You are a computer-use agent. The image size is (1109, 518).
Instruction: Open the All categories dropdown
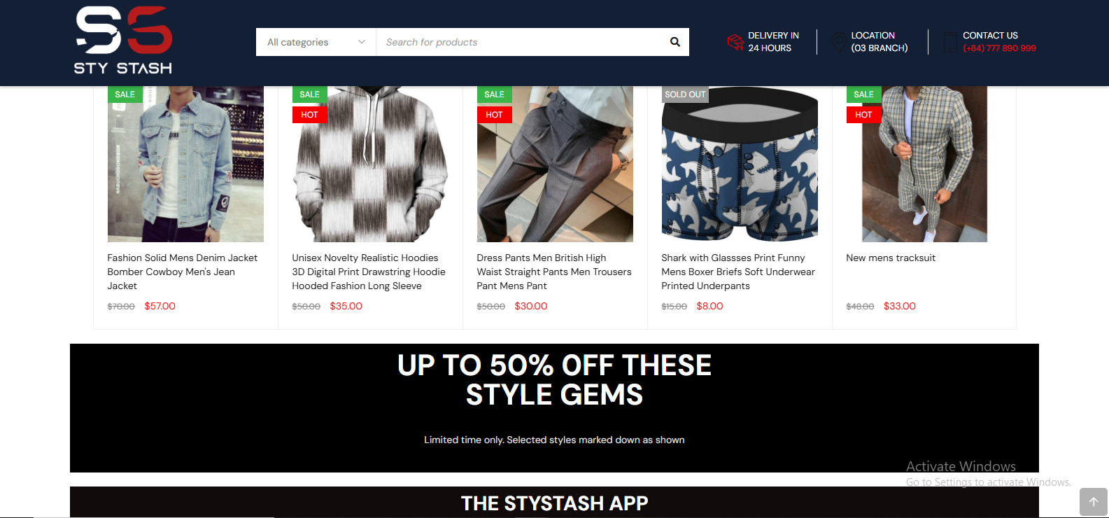click(x=316, y=42)
